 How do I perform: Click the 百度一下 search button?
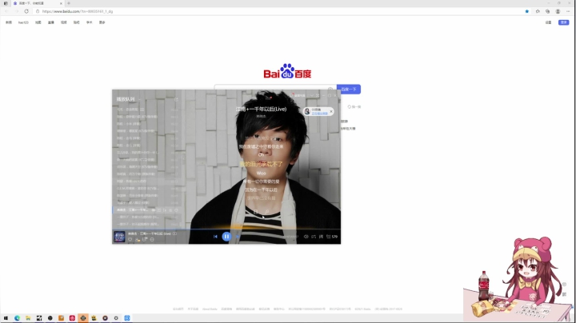[x=349, y=90]
